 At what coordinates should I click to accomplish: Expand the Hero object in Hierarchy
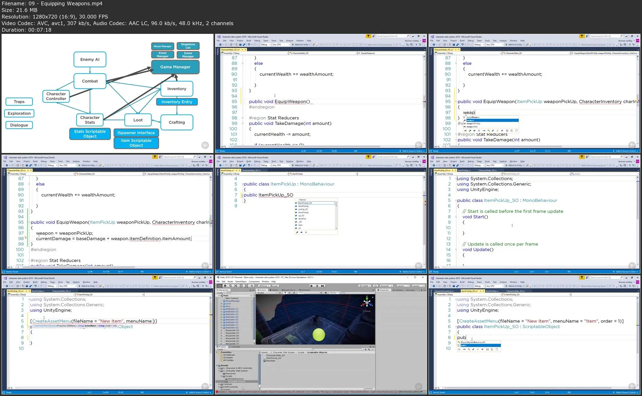pyautogui.click(x=221, y=306)
